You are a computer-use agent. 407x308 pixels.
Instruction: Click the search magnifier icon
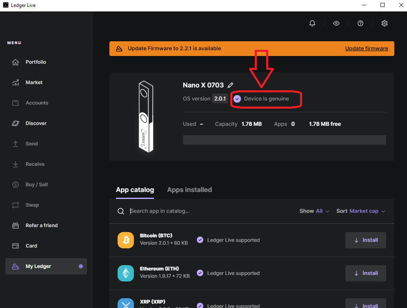(x=121, y=211)
